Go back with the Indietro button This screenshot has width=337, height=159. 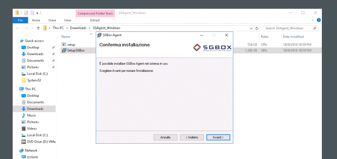[192, 137]
